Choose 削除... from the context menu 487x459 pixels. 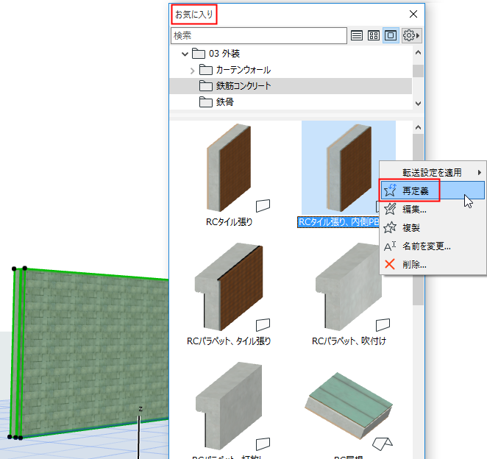(433, 265)
